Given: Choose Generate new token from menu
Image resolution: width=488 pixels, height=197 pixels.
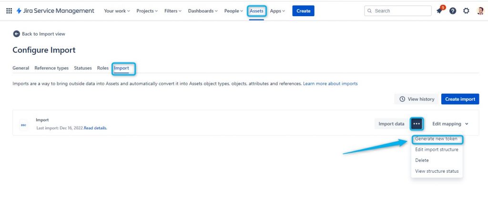Looking at the screenshot, I should 437,139.
